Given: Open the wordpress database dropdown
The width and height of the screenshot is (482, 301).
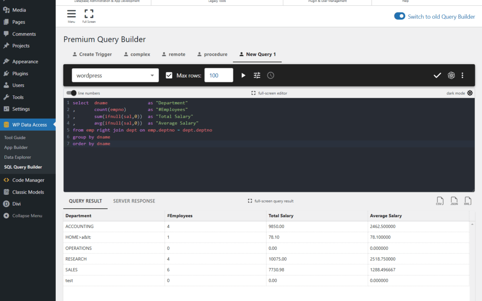Looking at the screenshot, I should 115,75.
